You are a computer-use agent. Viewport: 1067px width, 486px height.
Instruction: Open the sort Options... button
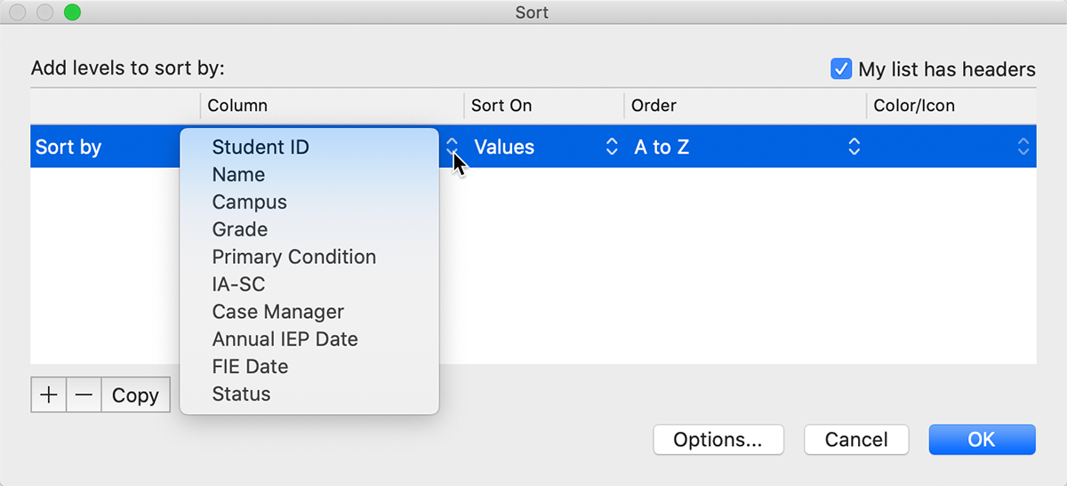point(718,440)
